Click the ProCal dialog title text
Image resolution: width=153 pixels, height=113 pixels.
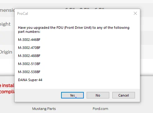[x=23, y=14]
